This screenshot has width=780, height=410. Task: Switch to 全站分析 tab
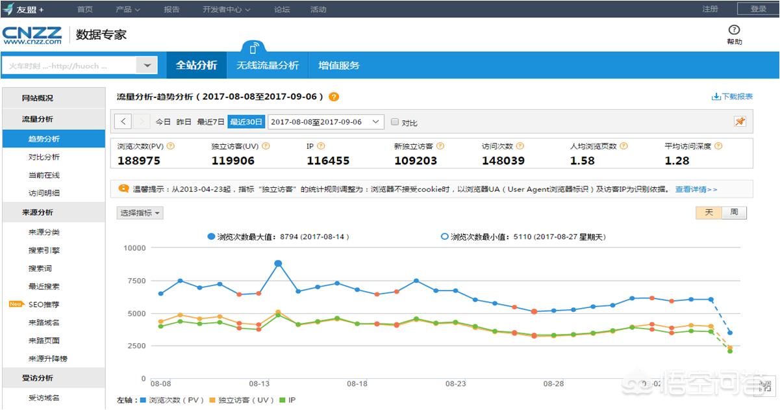pyautogui.click(x=196, y=65)
